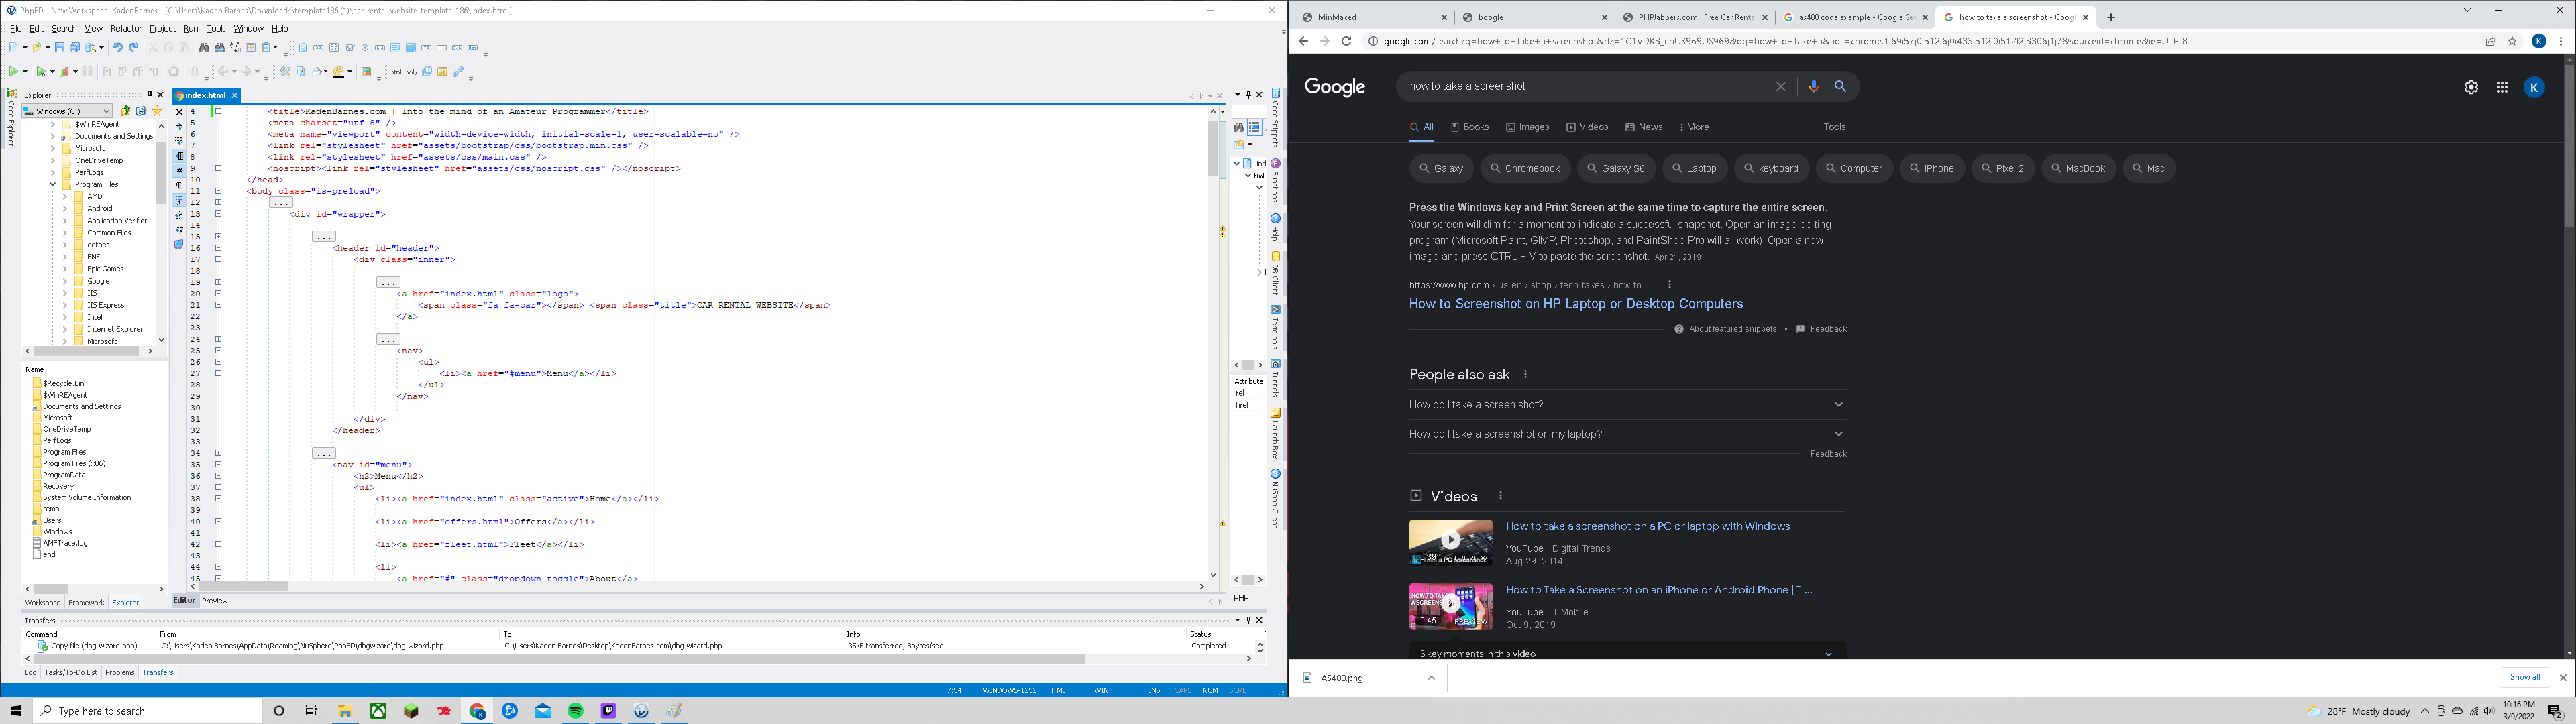
Task: Toggle the INS insert mode status indicator
Action: 1154,691
